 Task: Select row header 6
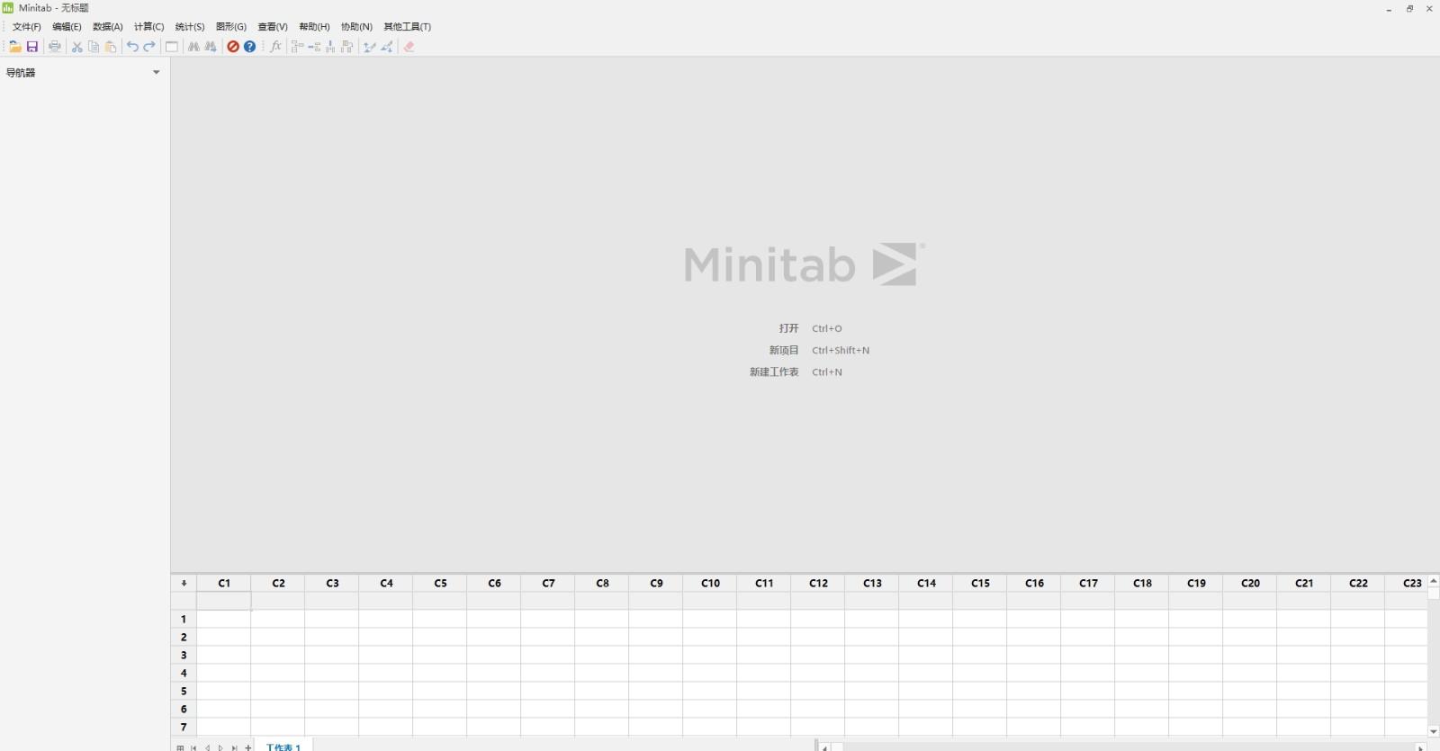(184, 709)
